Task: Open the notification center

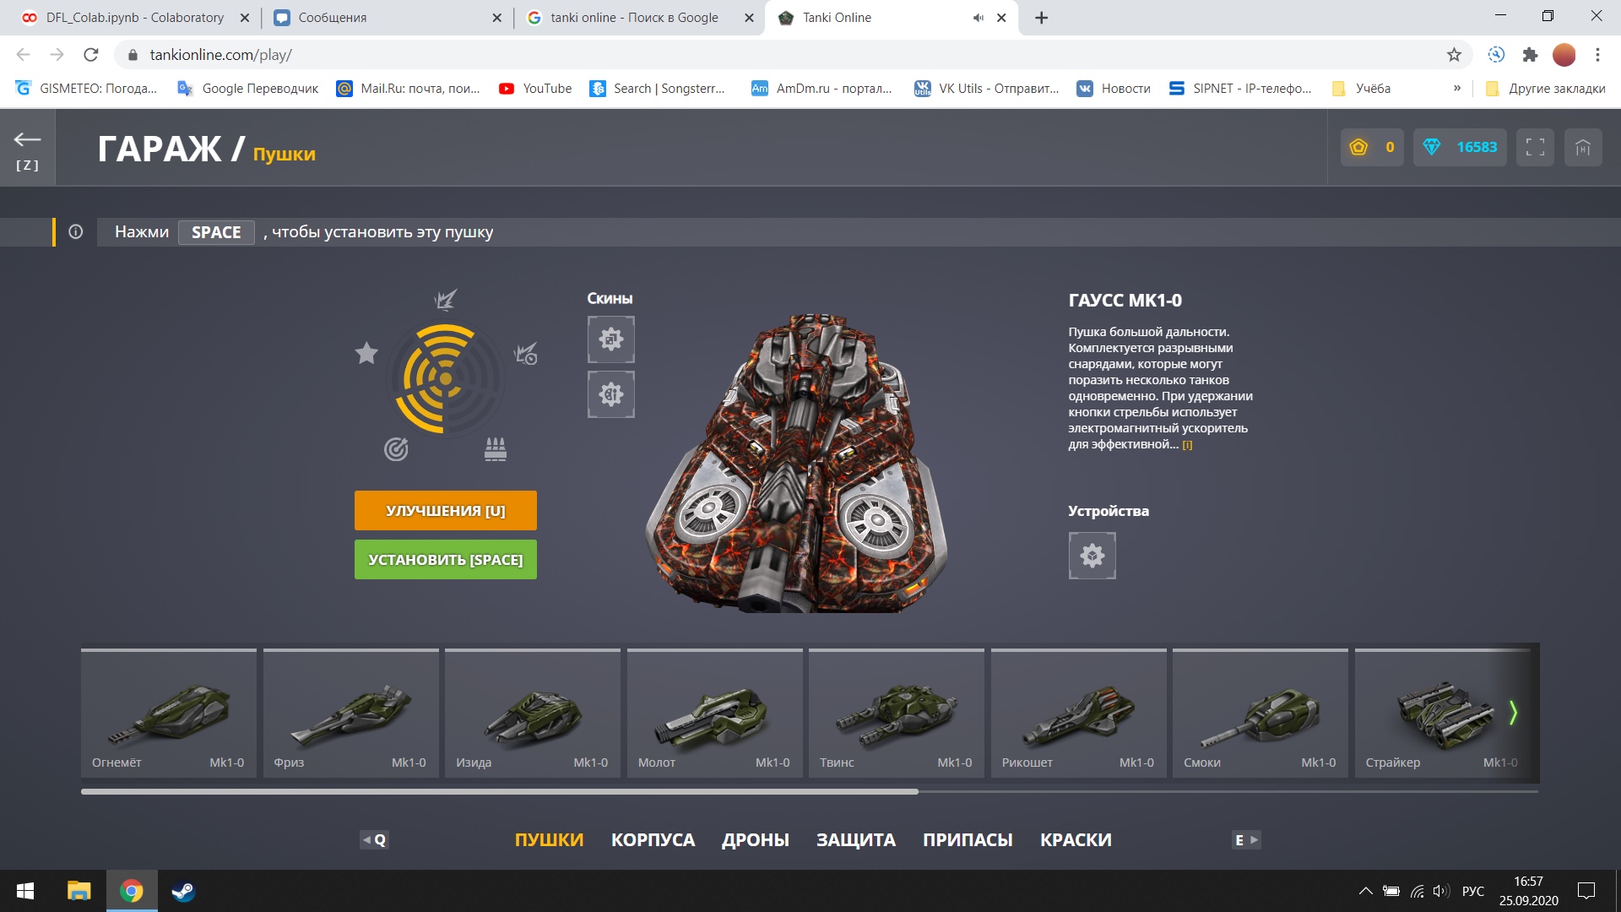Action: point(1586,891)
